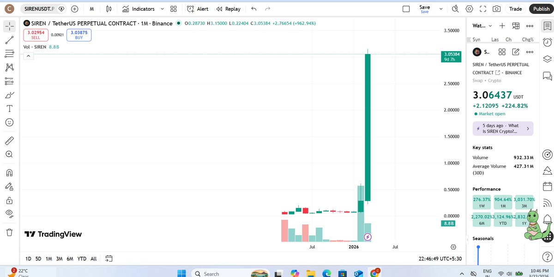Screen dimensions: 554x277
Task: Select the 3M date range
Action: point(59,259)
